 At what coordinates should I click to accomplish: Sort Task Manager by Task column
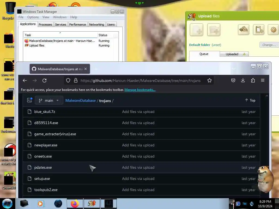point(60,35)
